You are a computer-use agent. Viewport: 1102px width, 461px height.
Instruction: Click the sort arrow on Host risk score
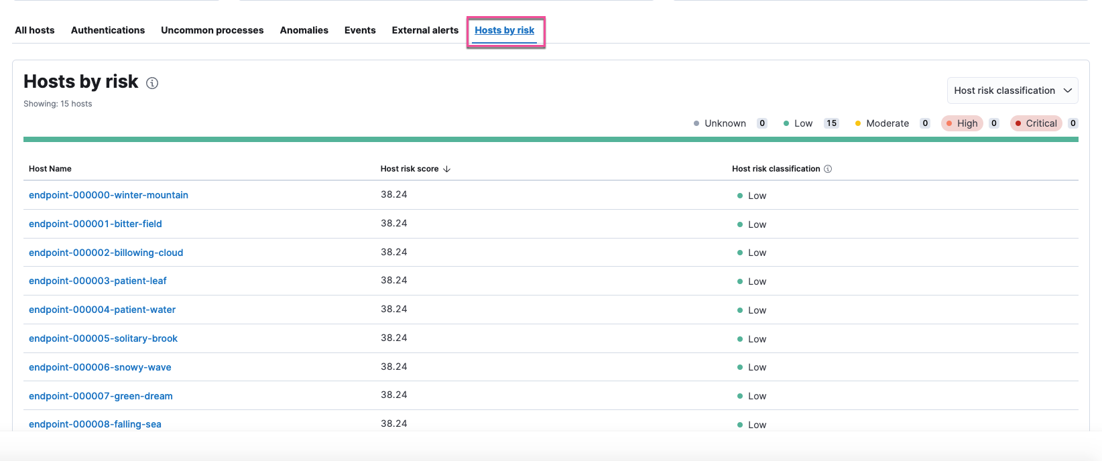(x=447, y=169)
